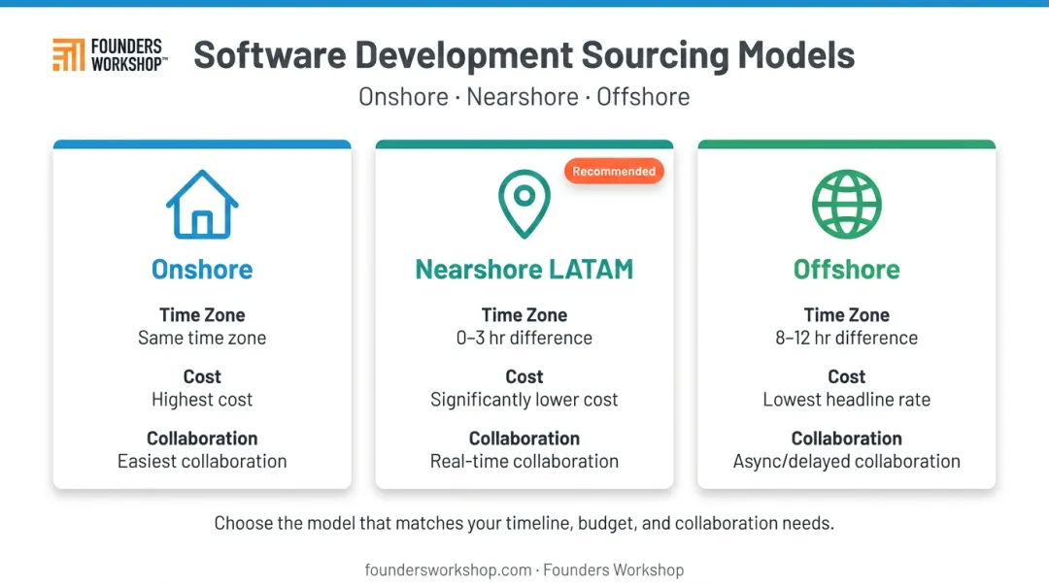Click the Offshore globe icon
Image resolution: width=1049 pixels, height=585 pixels.
[846, 204]
